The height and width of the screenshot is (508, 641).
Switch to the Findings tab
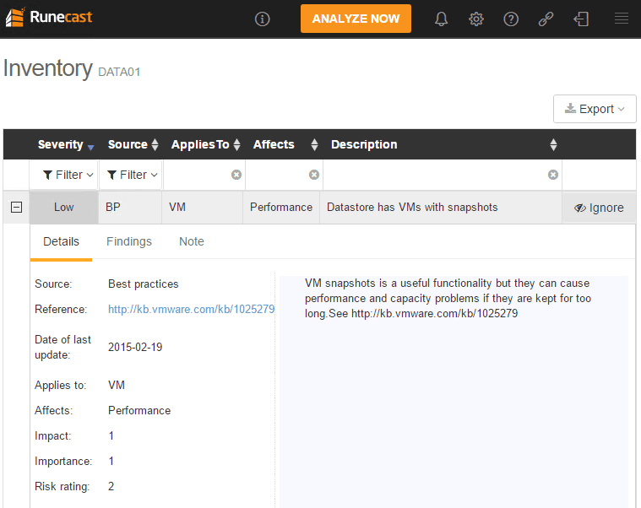(129, 241)
